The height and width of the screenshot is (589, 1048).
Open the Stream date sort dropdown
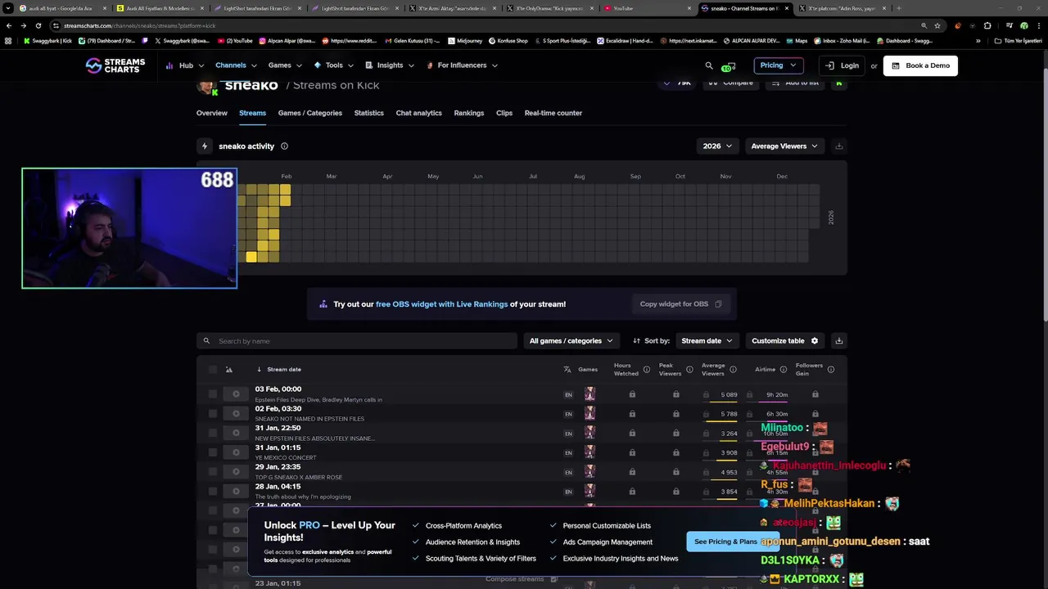pyautogui.click(x=707, y=341)
